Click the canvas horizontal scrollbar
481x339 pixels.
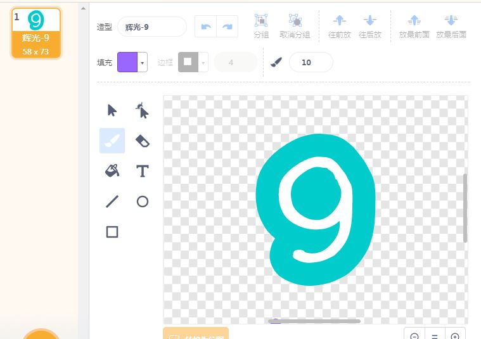(314, 321)
